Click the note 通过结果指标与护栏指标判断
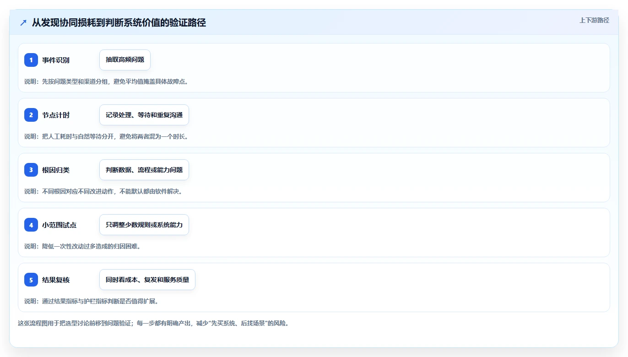 click(x=92, y=301)
